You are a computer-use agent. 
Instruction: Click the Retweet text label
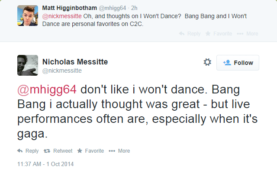click(x=63, y=151)
